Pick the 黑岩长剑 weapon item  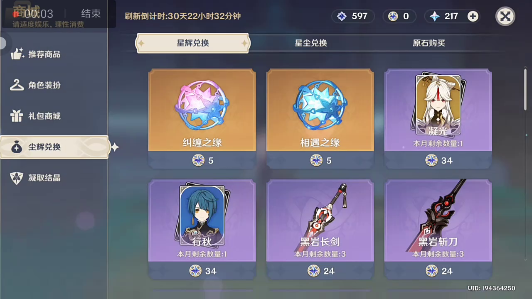320,229
